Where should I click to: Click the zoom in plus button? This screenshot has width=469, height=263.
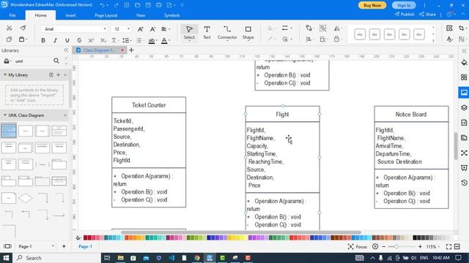click(x=420, y=247)
